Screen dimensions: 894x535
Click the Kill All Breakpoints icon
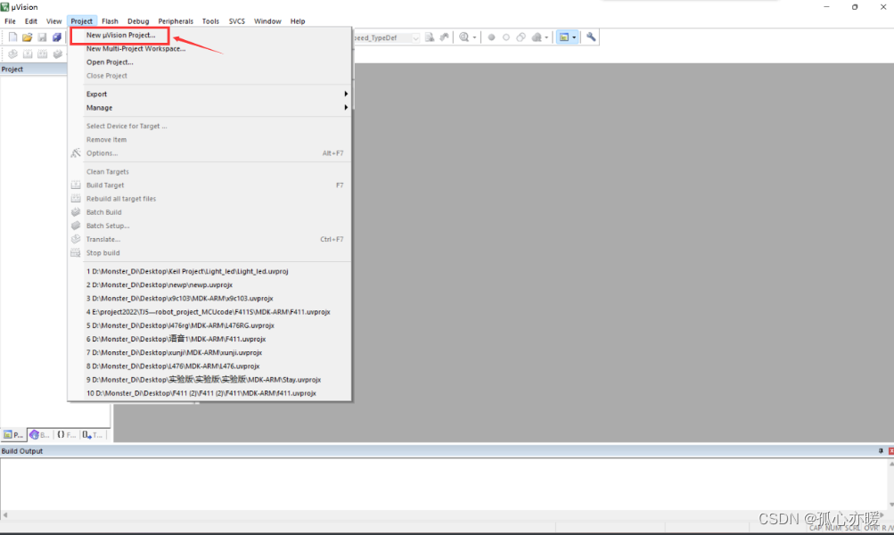pyautogui.click(x=537, y=37)
